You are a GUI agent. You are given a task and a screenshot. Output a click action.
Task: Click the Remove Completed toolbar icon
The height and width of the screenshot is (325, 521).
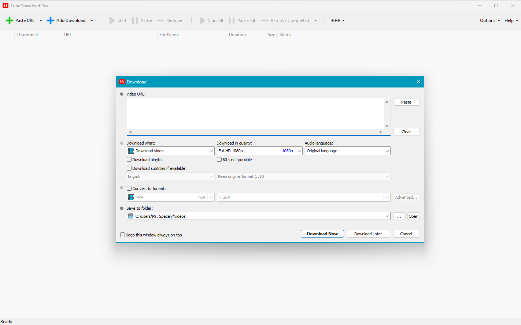click(x=265, y=20)
